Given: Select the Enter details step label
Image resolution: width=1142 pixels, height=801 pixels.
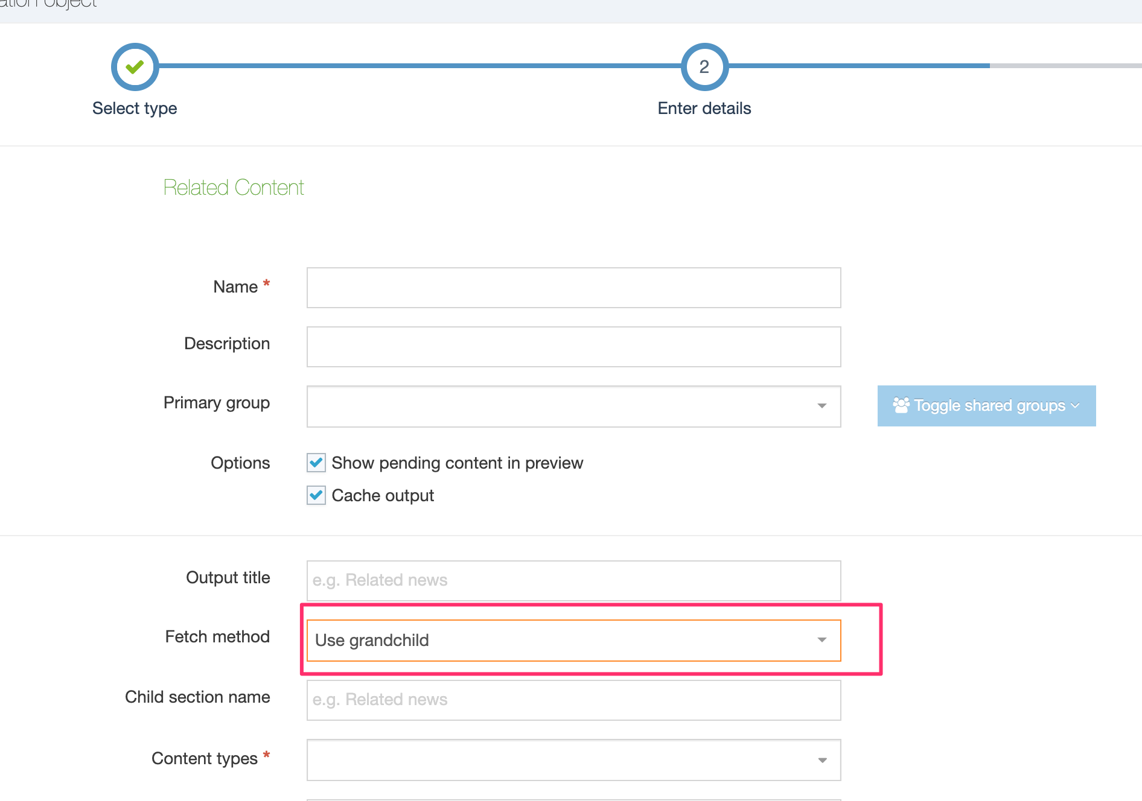Looking at the screenshot, I should pos(703,108).
